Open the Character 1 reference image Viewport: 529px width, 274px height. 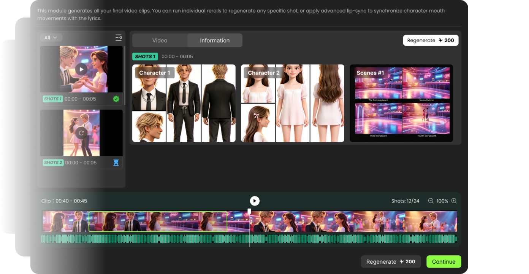tap(184, 103)
